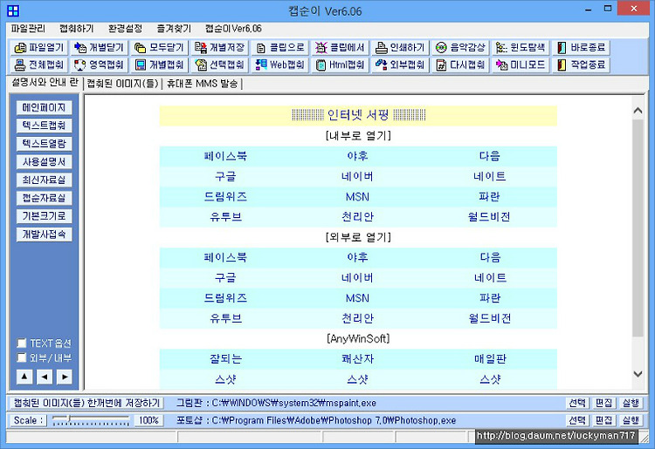Click the app icon in title bar
This screenshot has height=449, width=655.
click(x=13, y=10)
